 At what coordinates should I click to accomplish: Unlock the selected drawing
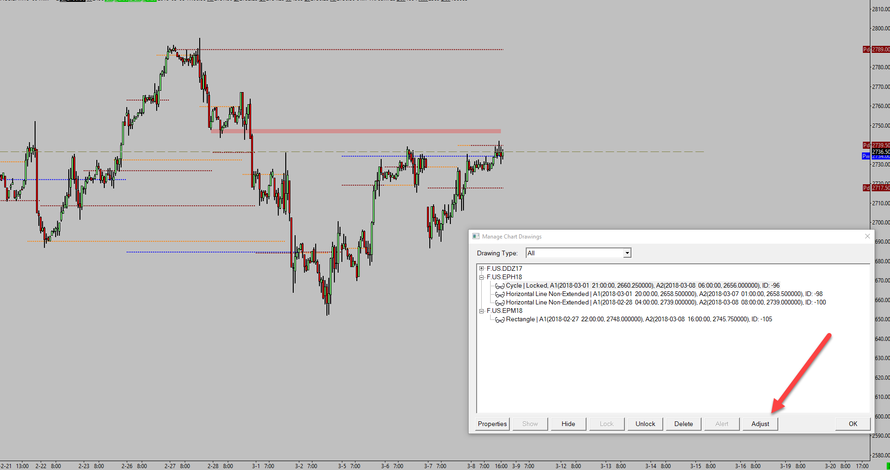645,424
